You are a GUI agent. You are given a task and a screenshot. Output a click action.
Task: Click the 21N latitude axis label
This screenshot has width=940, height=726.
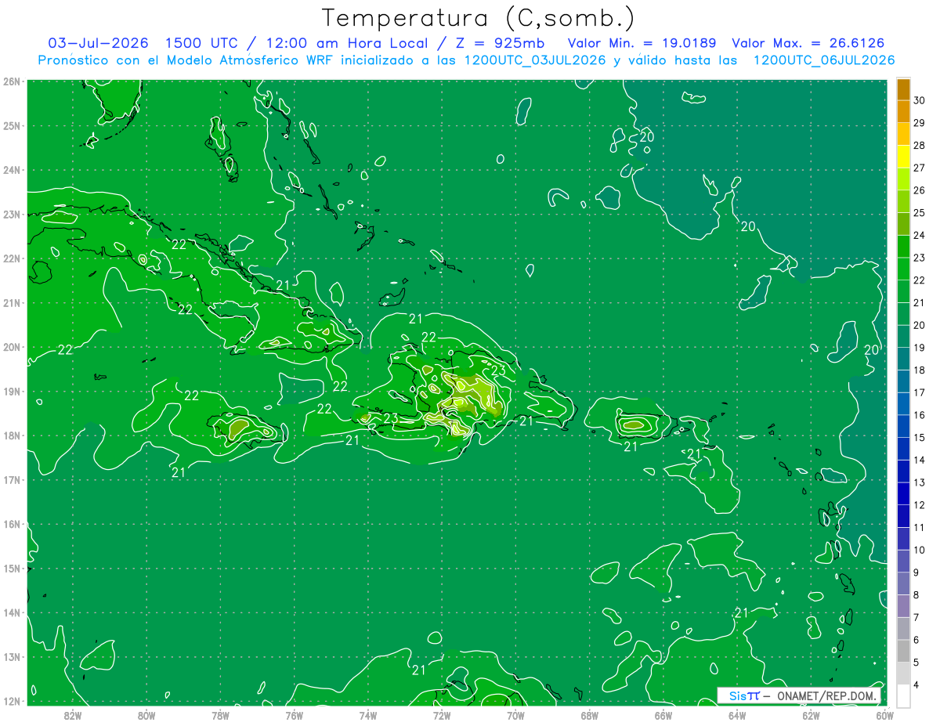click(12, 302)
